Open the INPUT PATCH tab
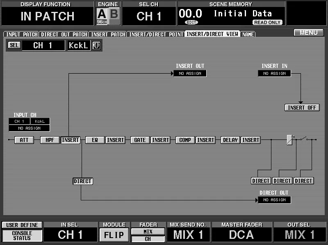This screenshot has height=245, width=328. [21, 34]
